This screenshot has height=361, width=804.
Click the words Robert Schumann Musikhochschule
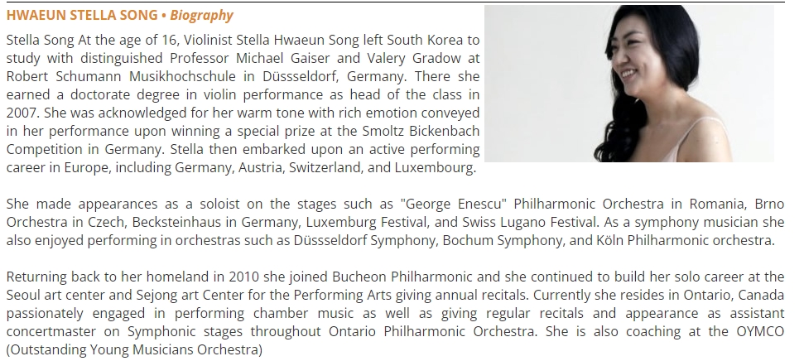pyautogui.click(x=121, y=76)
